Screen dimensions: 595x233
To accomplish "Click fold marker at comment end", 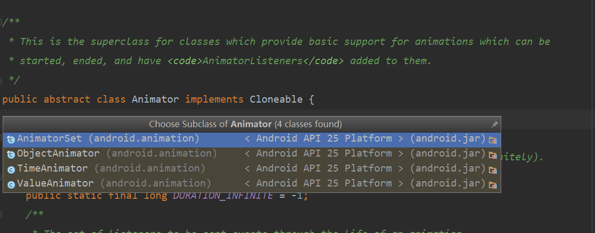I will pyautogui.click(x=1, y=80).
